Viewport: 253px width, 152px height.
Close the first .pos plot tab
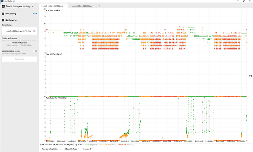65,6
